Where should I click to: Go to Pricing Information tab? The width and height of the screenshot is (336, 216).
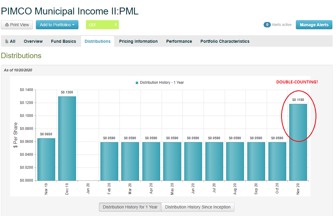pyautogui.click(x=138, y=41)
